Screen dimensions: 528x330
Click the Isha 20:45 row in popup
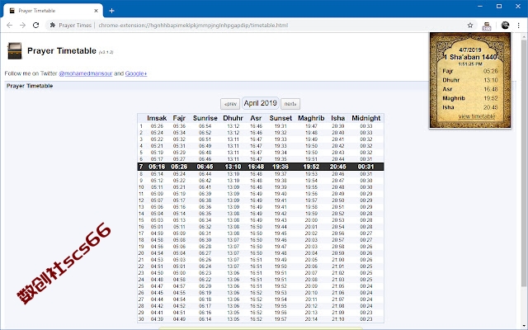469,107
